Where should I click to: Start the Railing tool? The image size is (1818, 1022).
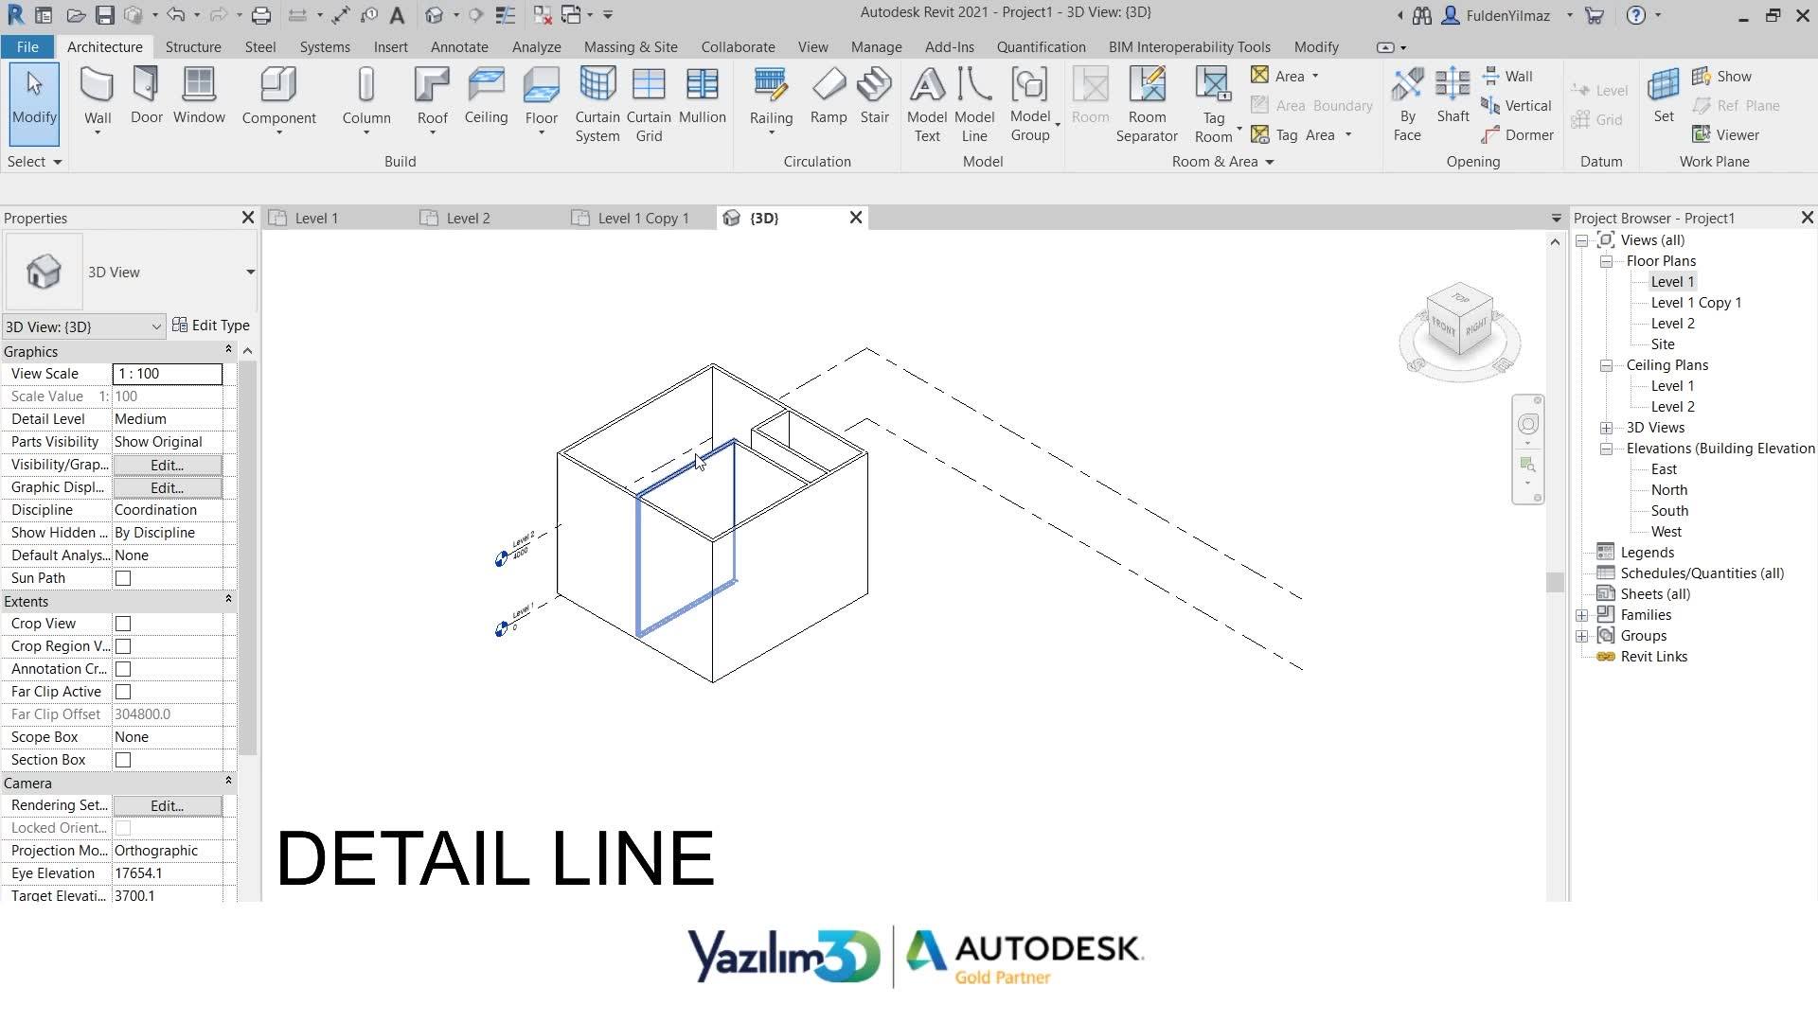pos(771,99)
